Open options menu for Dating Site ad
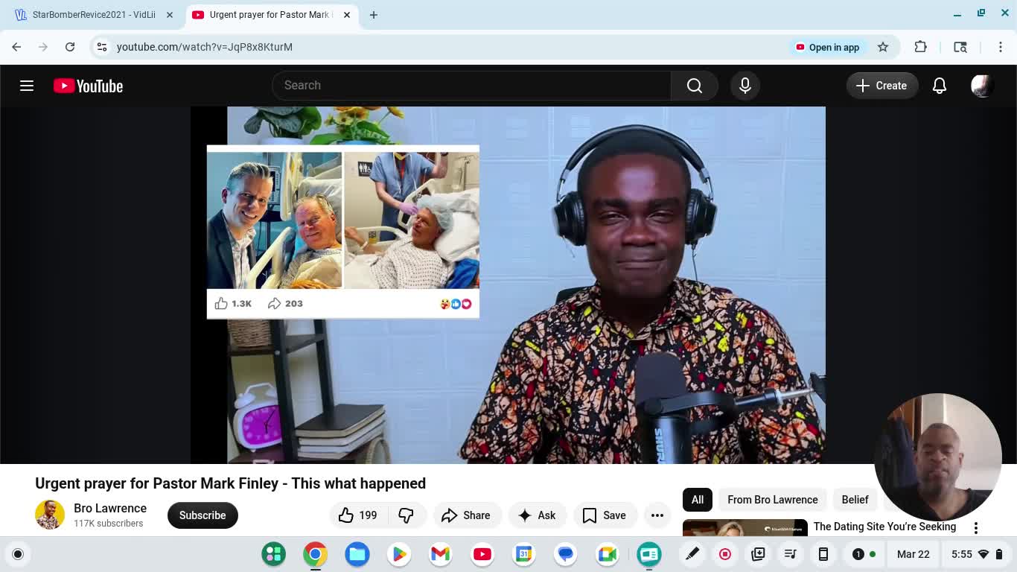Image resolution: width=1017 pixels, height=572 pixels. (x=975, y=527)
